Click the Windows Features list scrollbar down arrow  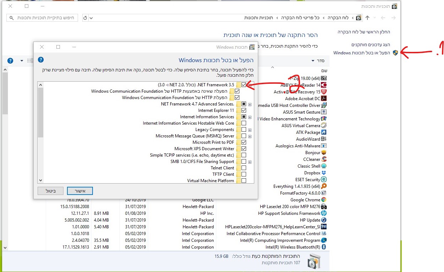pyautogui.click(x=40, y=181)
